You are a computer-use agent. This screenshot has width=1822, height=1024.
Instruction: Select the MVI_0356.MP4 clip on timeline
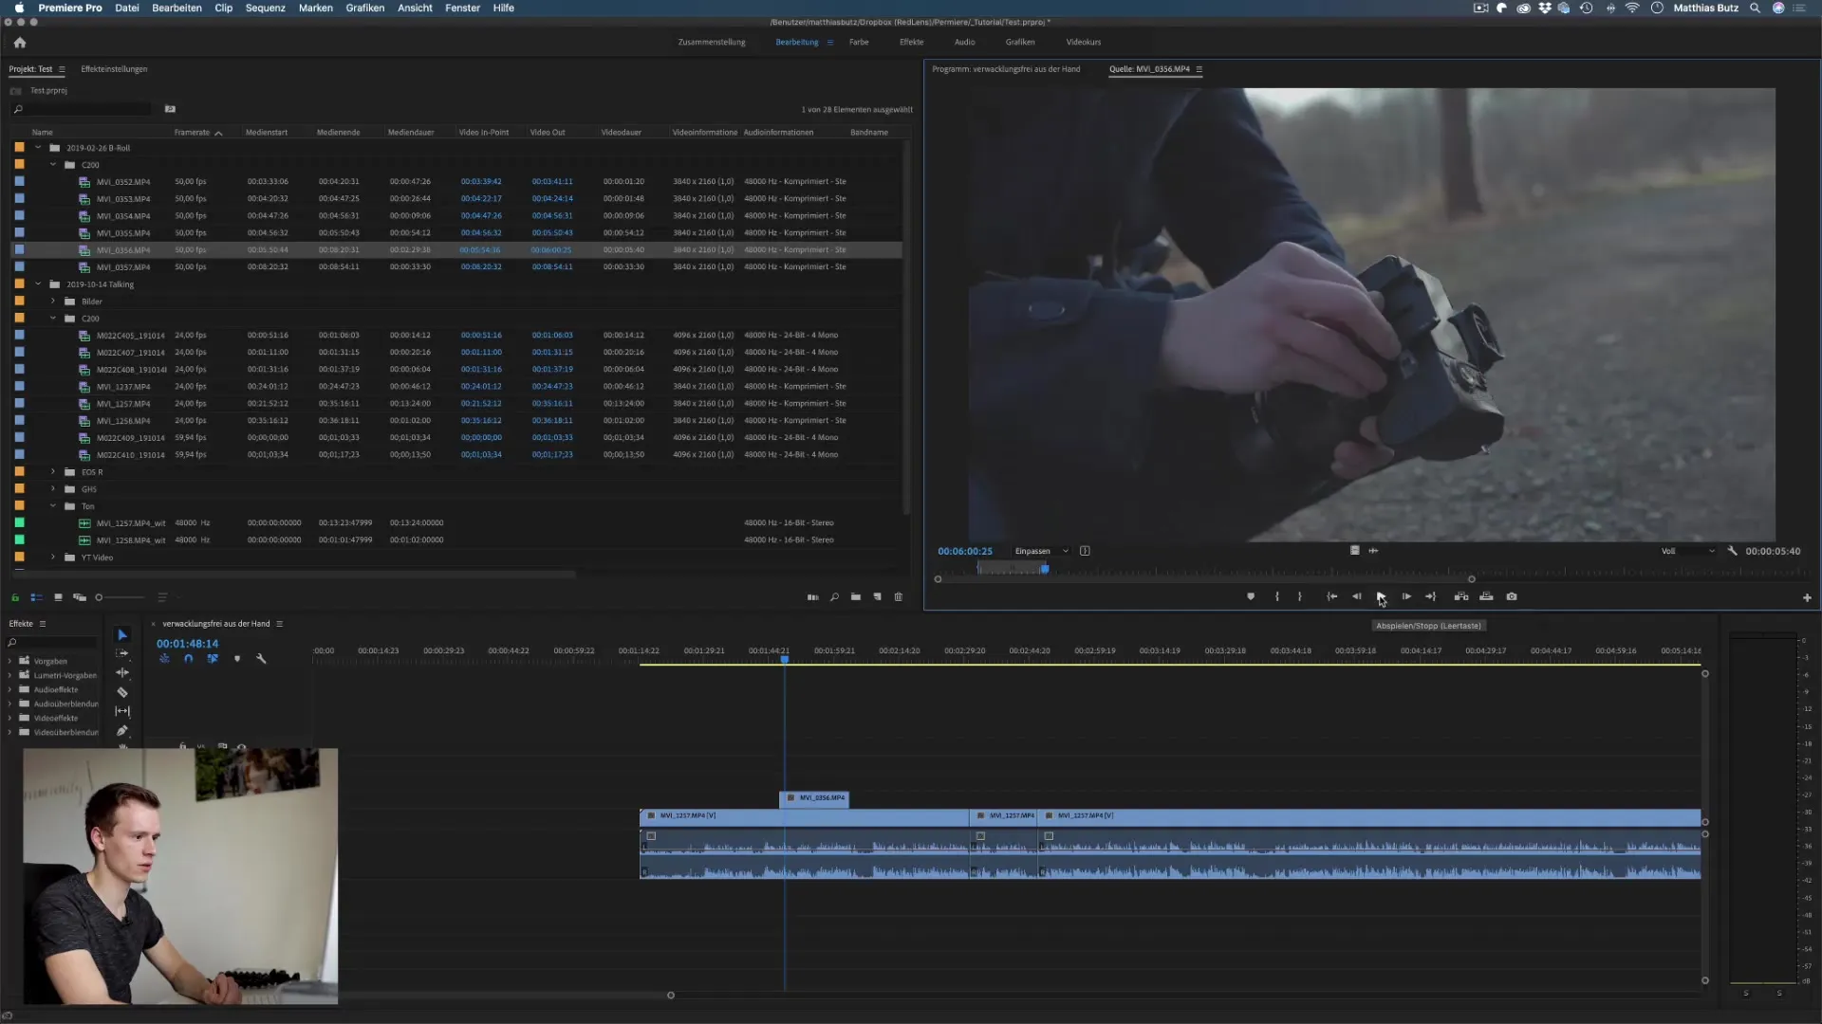814,798
